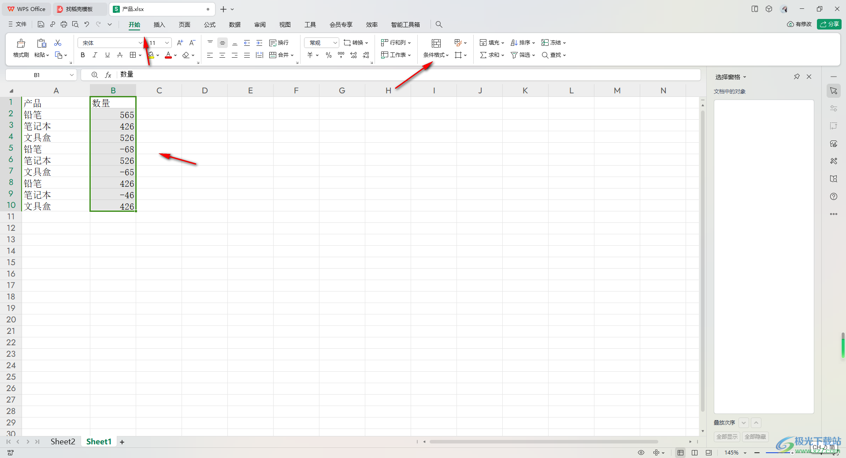
Task: Open the File (文件) menu
Action: (x=18, y=24)
